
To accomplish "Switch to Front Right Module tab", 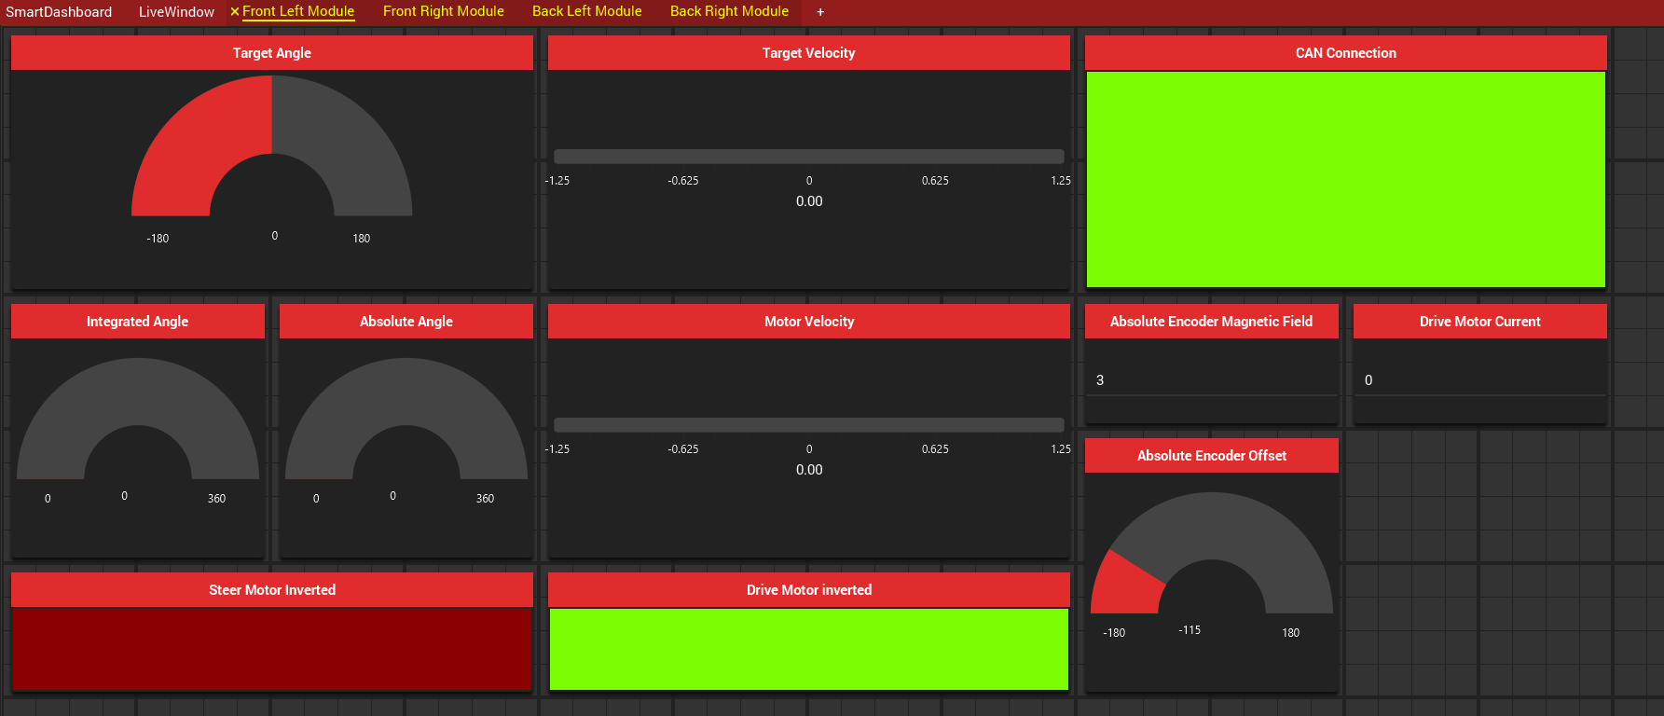I will click(x=444, y=11).
